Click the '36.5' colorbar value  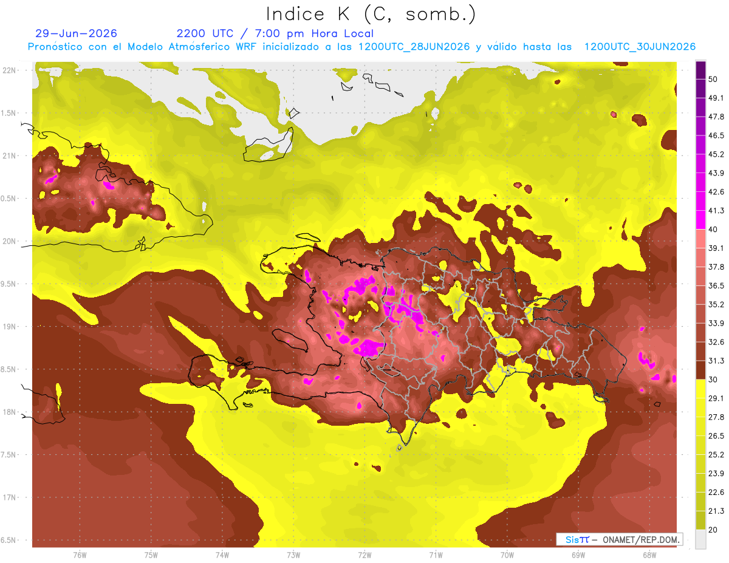tap(716, 285)
